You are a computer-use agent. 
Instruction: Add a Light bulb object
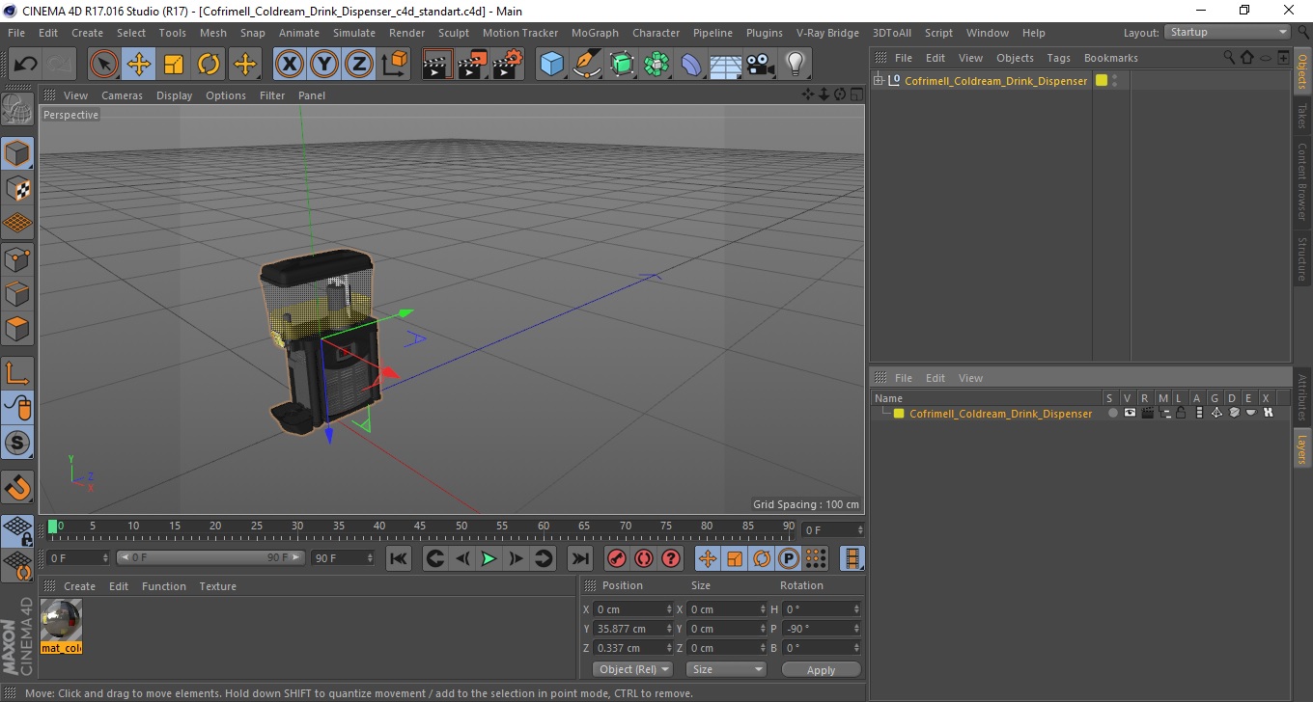point(795,65)
